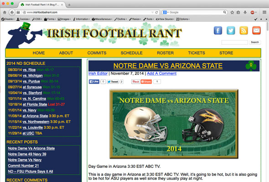This screenshot has width=269, height=182.
Task: Open the SCHEDULE navigation item
Action: [x=132, y=53]
